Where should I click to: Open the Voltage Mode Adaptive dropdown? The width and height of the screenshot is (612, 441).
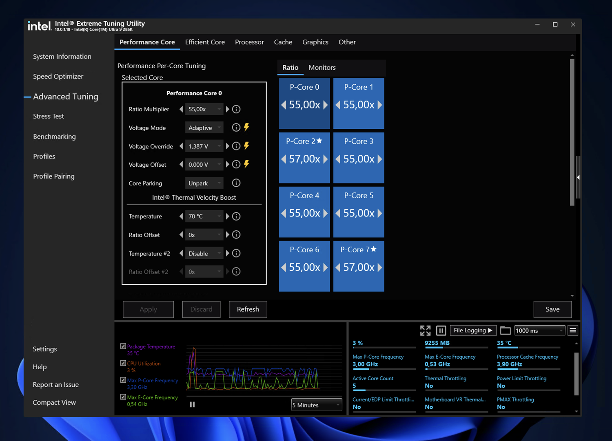(204, 128)
